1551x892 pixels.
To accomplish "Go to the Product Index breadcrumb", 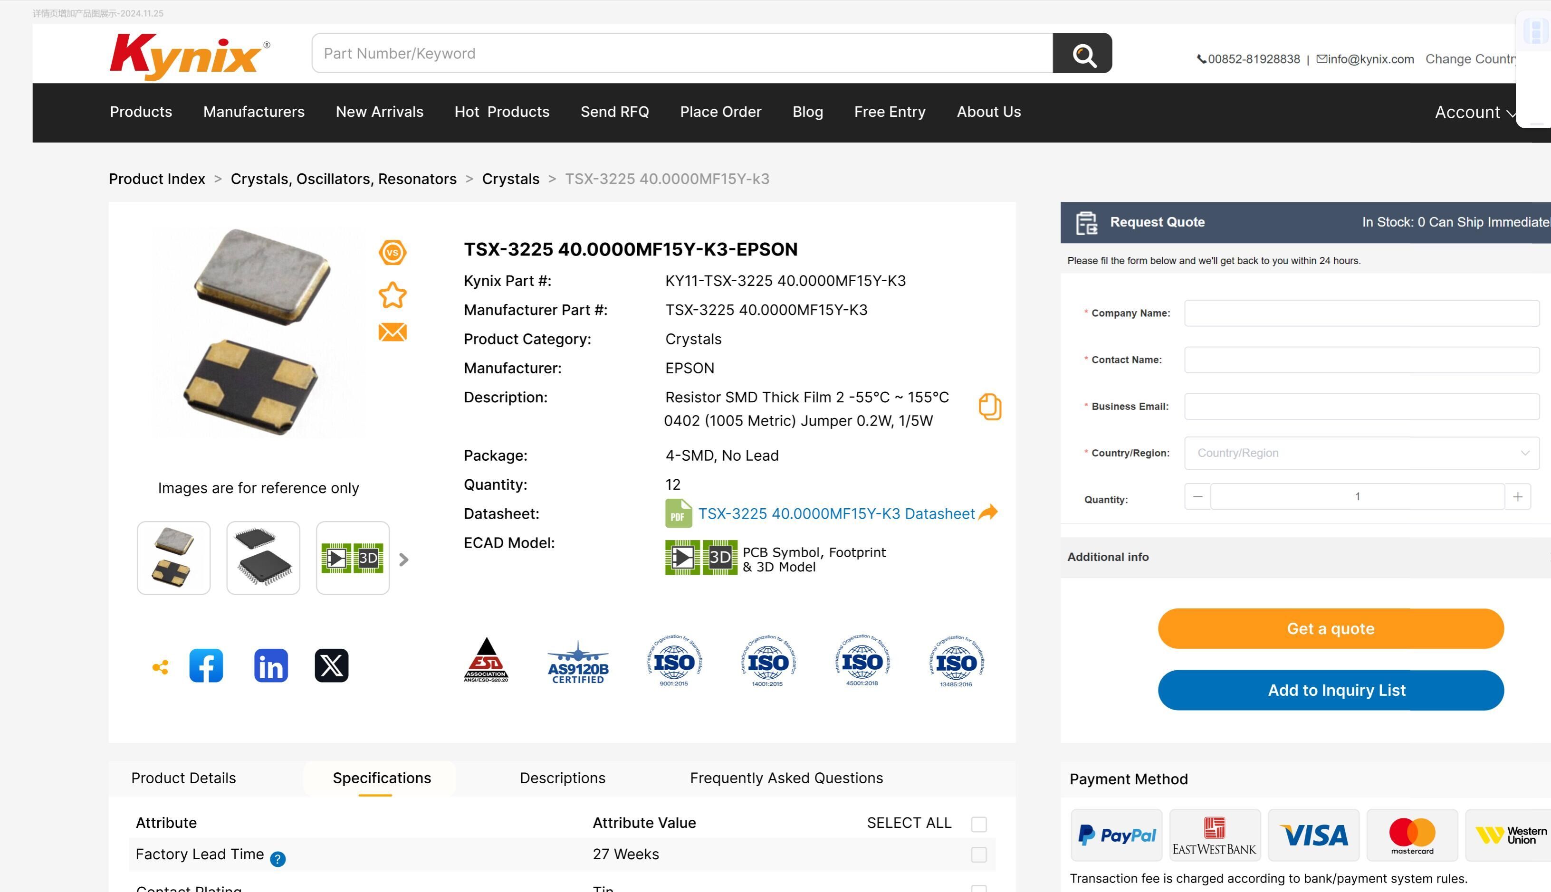I will point(157,179).
